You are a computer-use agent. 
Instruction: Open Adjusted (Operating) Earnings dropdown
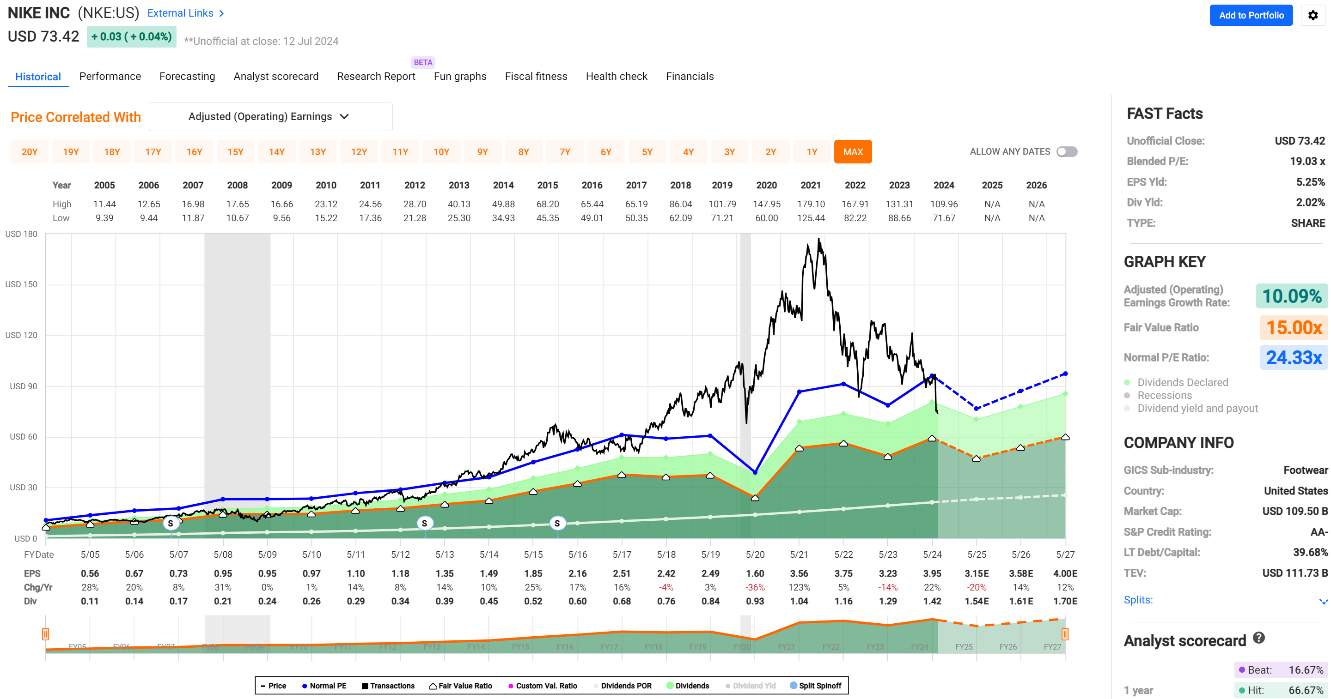pyautogui.click(x=270, y=117)
